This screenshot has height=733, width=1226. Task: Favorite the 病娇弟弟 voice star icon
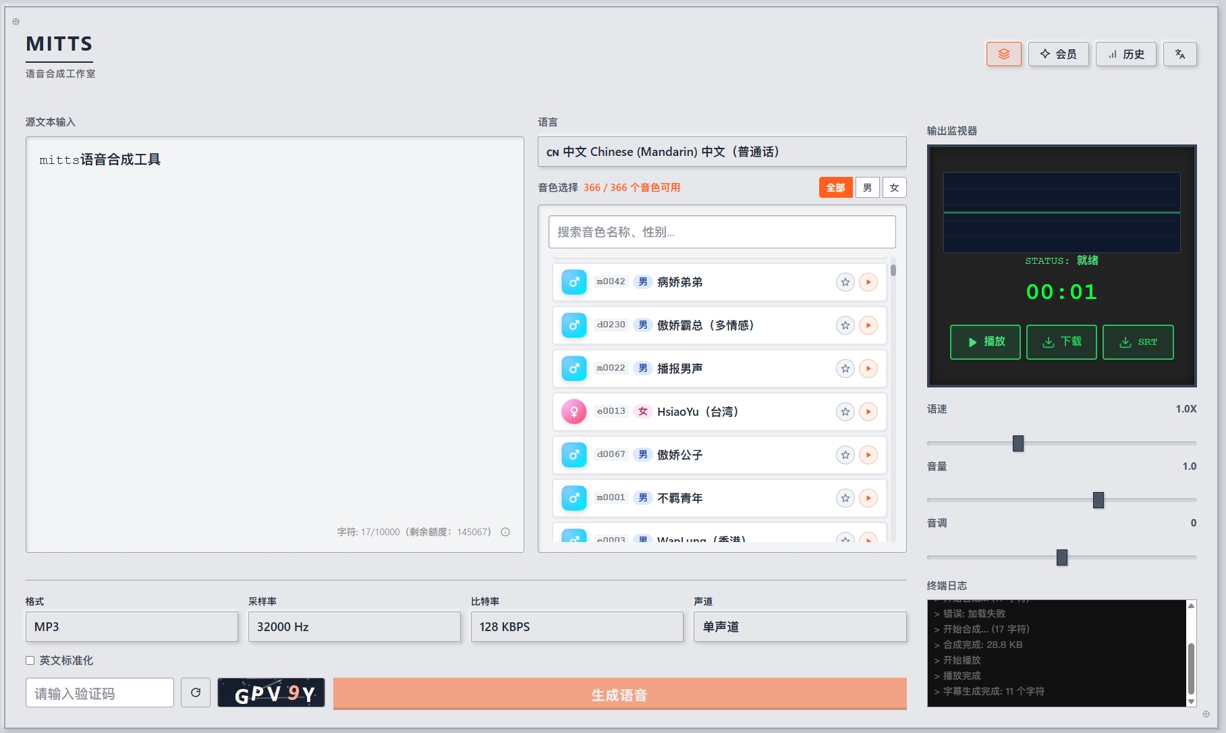coord(845,282)
